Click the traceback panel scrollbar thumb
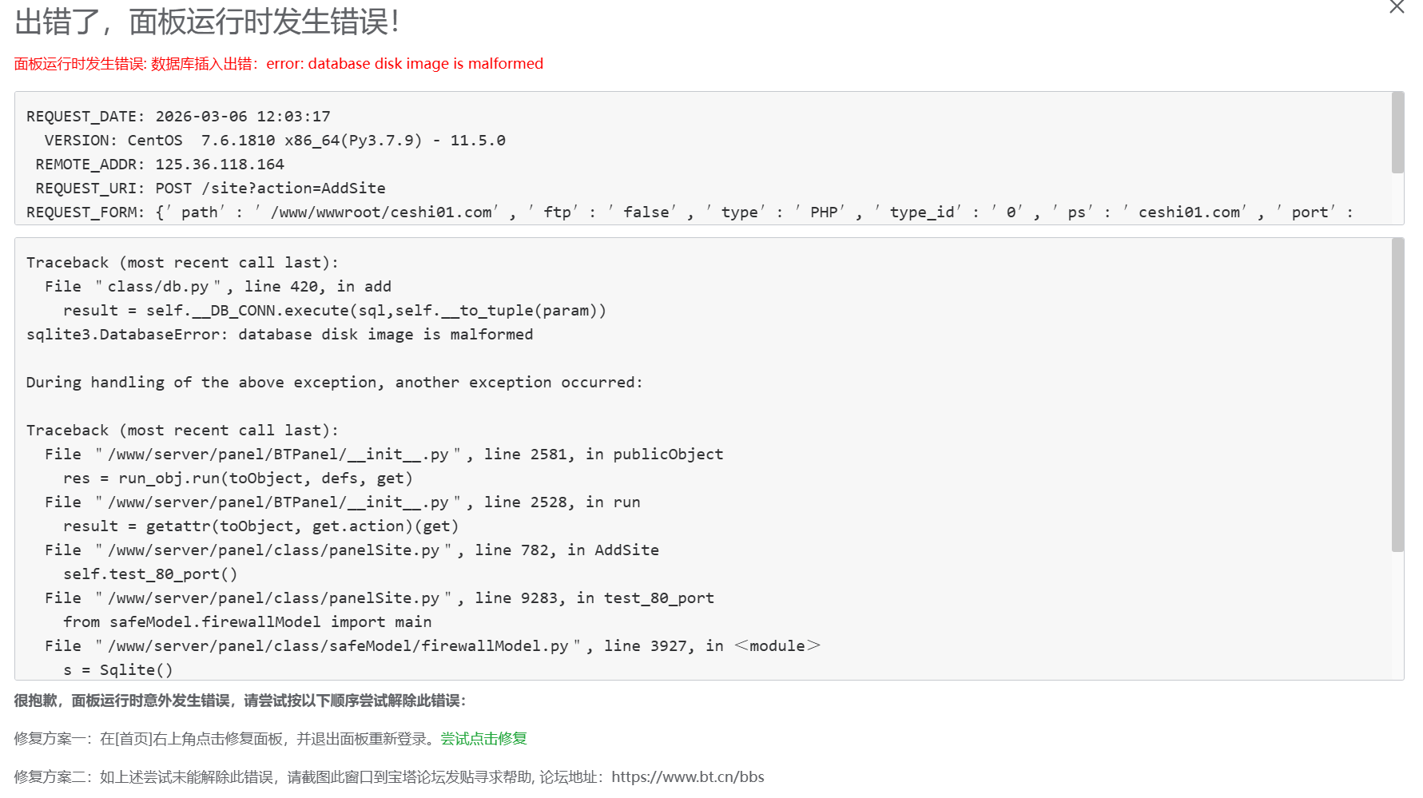The image size is (1423, 798). click(x=1397, y=395)
